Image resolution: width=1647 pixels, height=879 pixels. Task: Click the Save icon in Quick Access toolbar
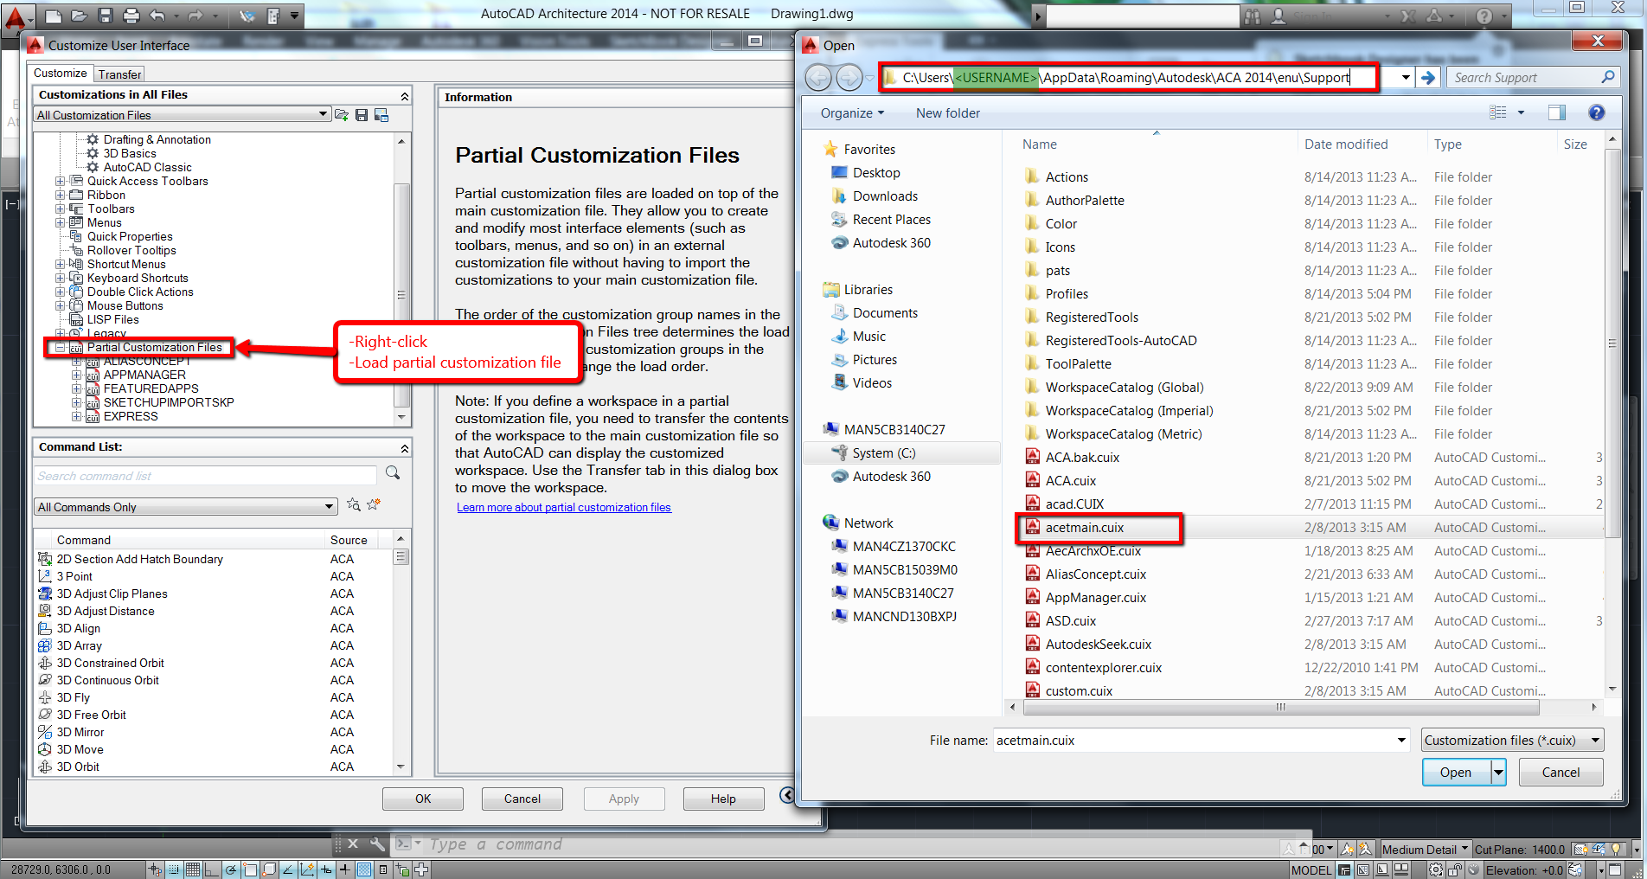point(106,16)
